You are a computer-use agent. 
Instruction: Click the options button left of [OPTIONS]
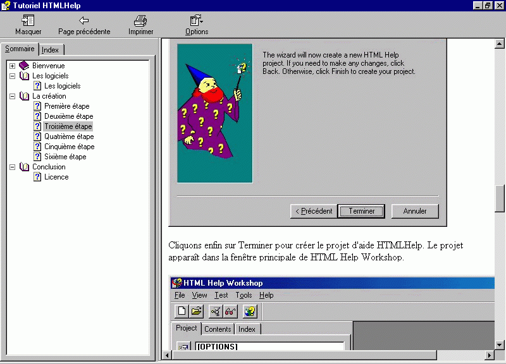183,346
